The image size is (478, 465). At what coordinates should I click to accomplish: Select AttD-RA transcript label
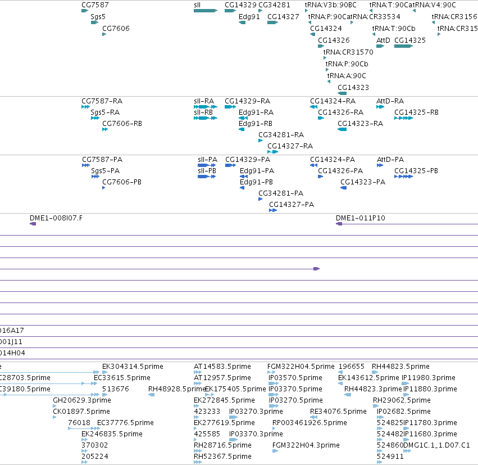point(390,101)
